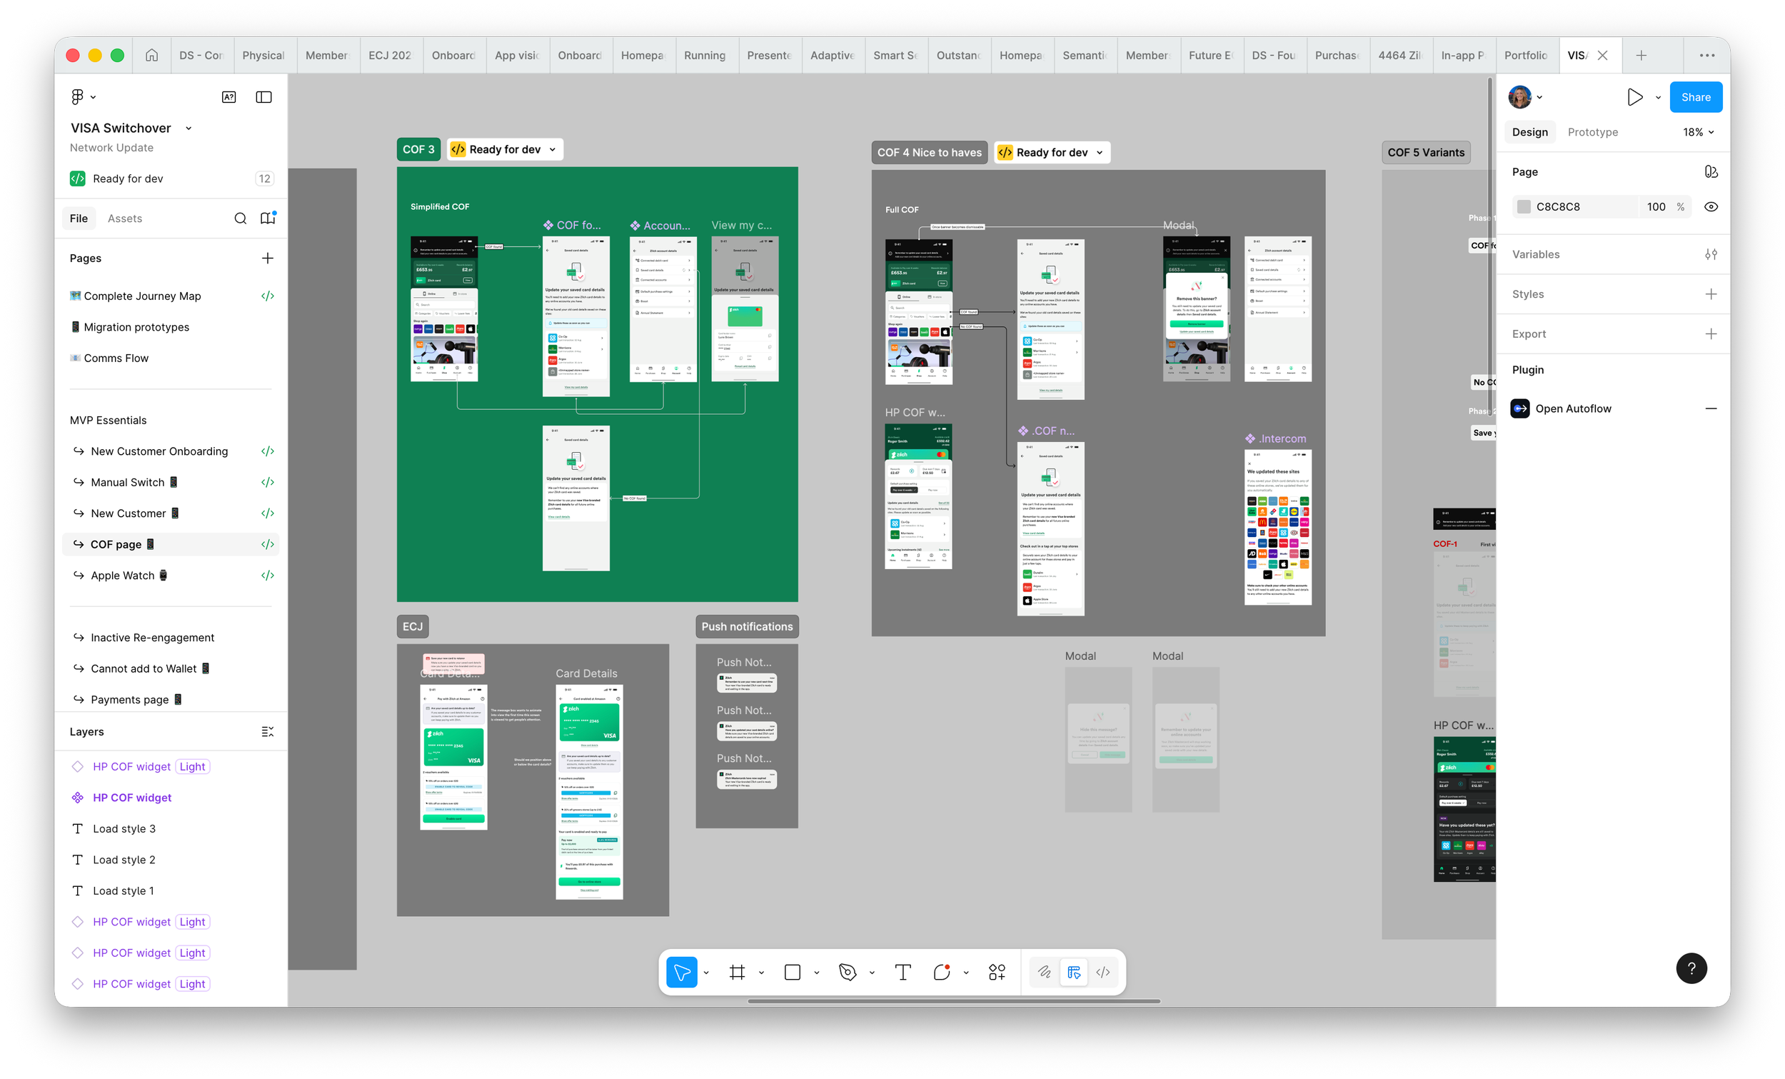1785x1079 pixels.
Task: Select the Pen tool
Action: click(847, 973)
